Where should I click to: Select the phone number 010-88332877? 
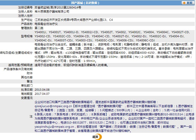coord(76,123)
